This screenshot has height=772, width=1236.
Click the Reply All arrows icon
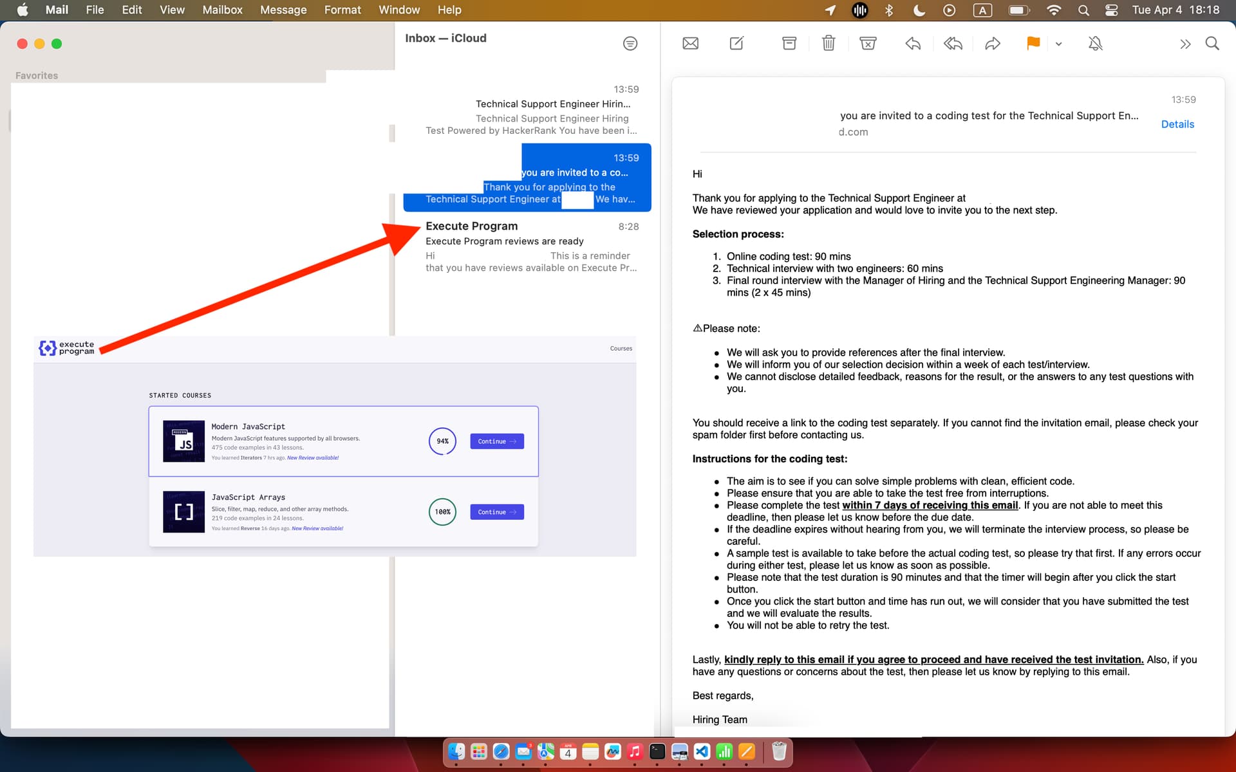point(953,44)
